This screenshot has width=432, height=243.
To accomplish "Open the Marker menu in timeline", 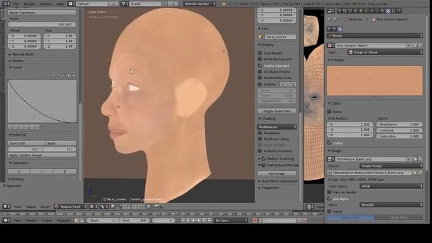I will point(31,220).
